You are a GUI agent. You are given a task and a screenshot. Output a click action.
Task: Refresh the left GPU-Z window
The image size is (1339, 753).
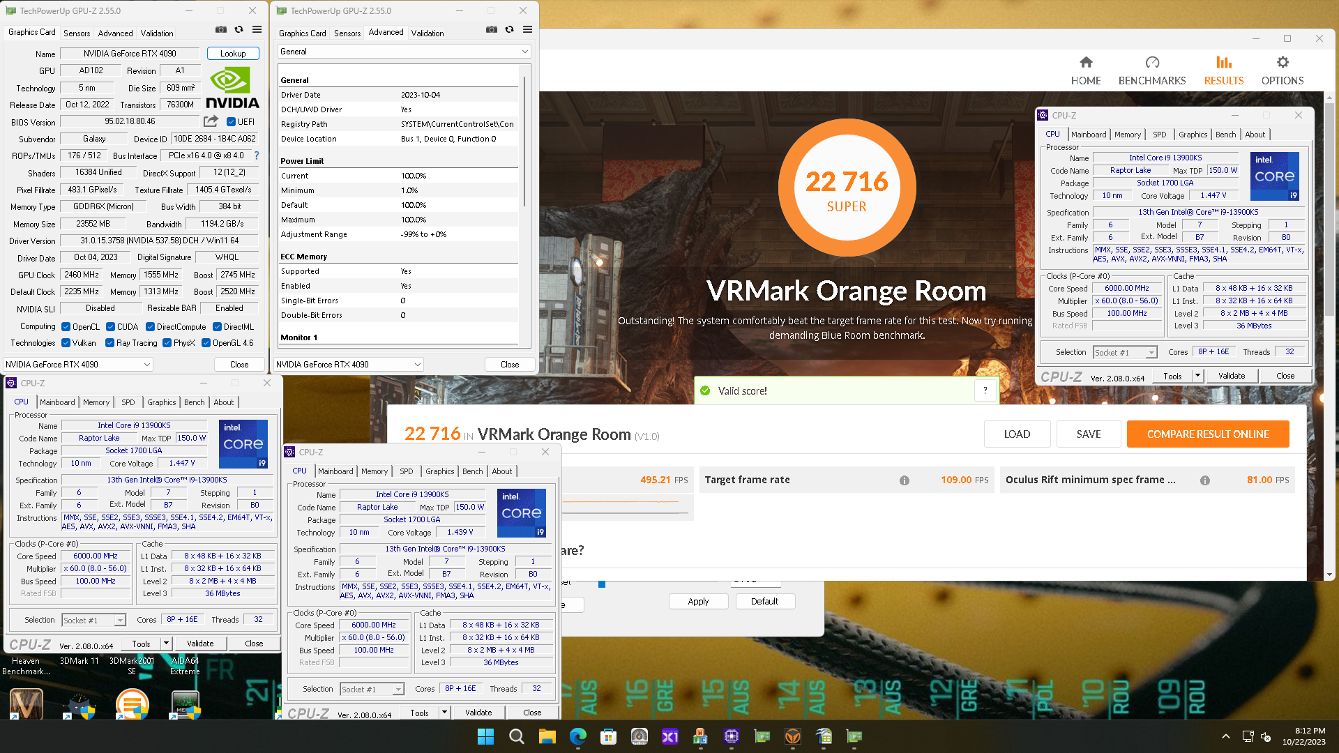click(x=239, y=30)
